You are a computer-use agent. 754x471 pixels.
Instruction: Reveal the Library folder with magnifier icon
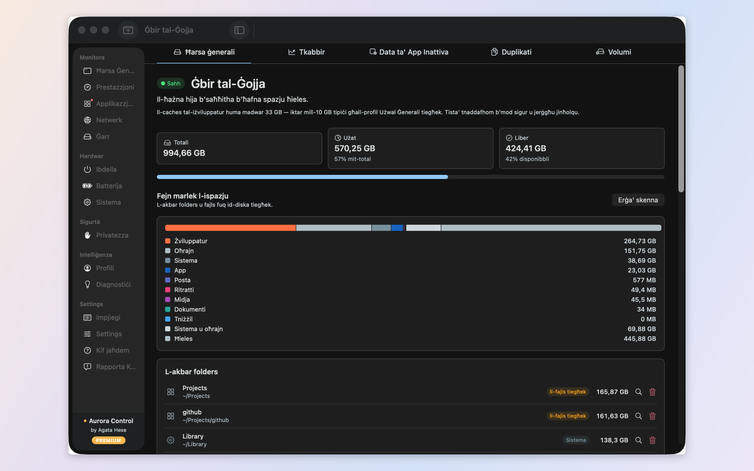(639, 440)
